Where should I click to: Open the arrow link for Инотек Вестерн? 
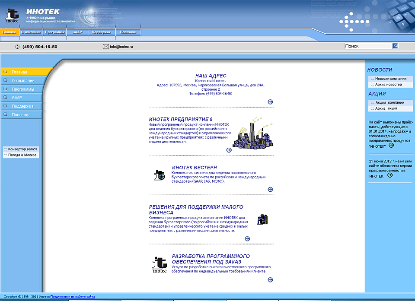click(270, 190)
